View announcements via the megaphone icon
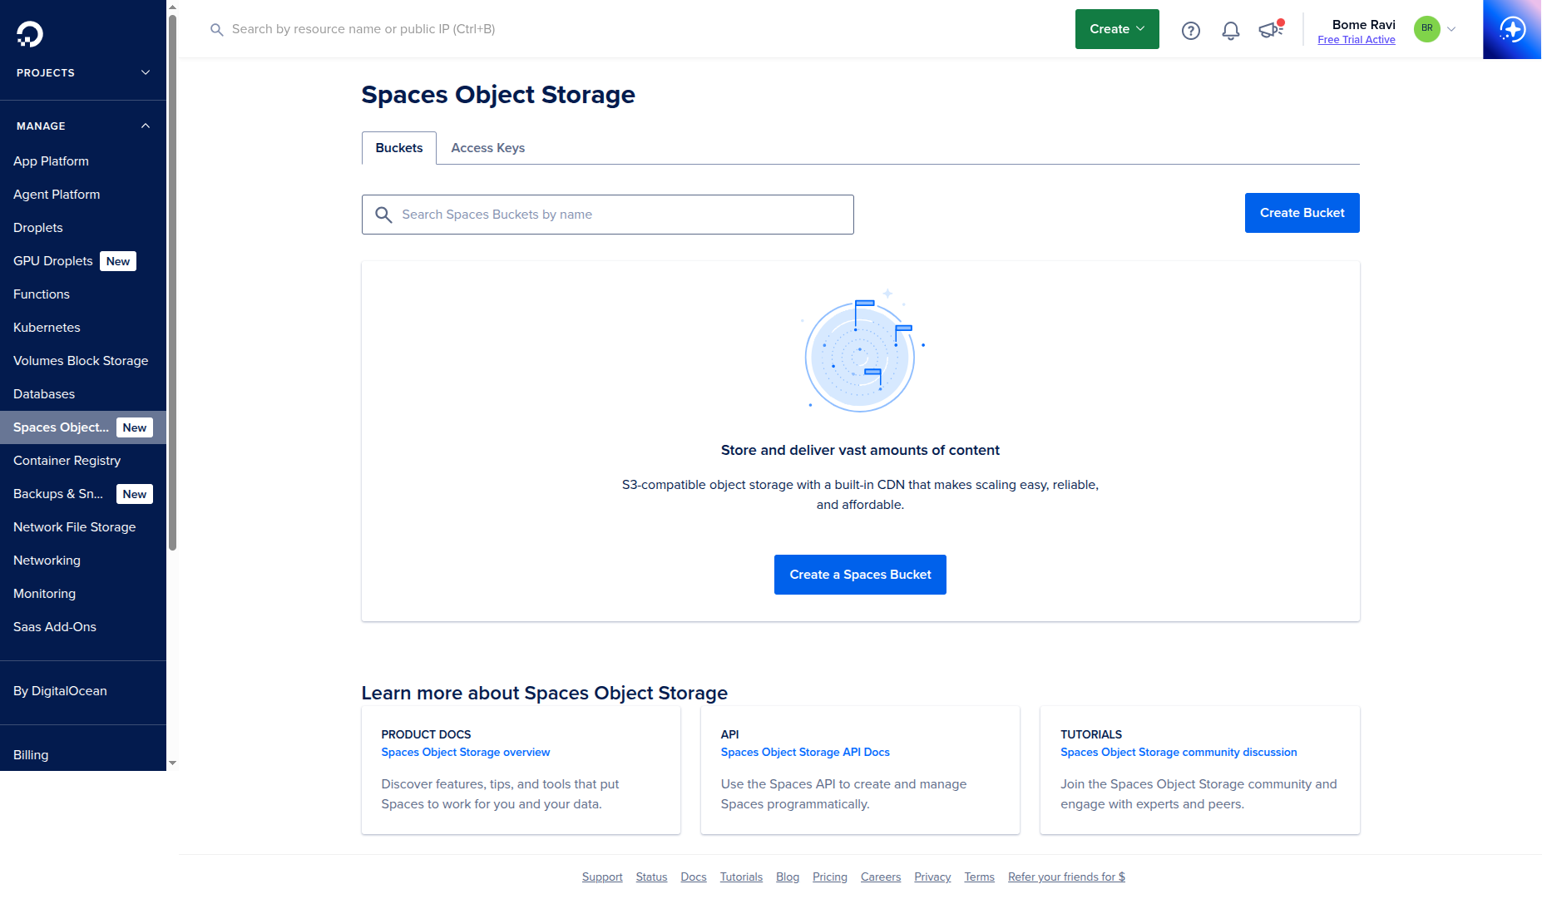 [x=1268, y=30]
